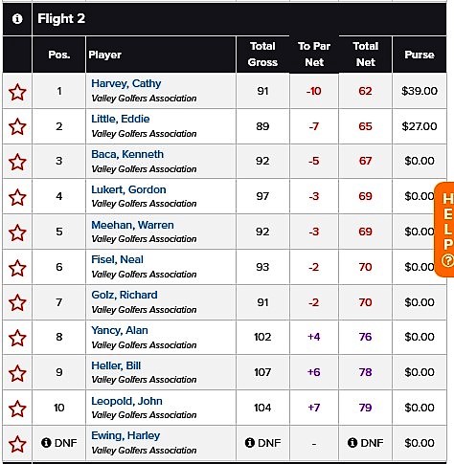The height and width of the screenshot is (464, 454).
Task: Open Harvey, Cathy player link
Action: pos(126,83)
